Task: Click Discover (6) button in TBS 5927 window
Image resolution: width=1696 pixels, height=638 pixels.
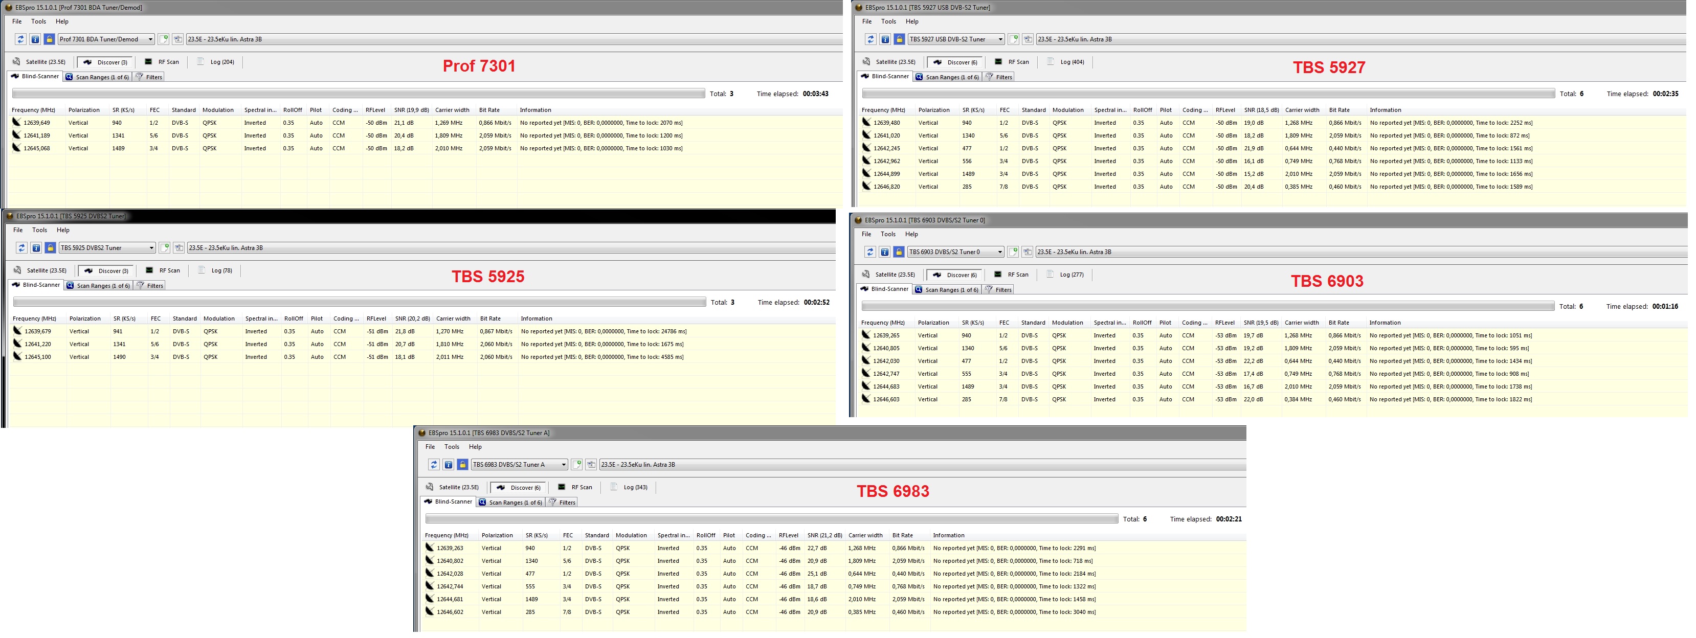Action: [955, 62]
